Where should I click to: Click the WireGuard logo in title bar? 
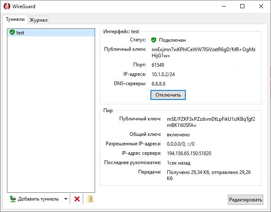tap(7, 7)
